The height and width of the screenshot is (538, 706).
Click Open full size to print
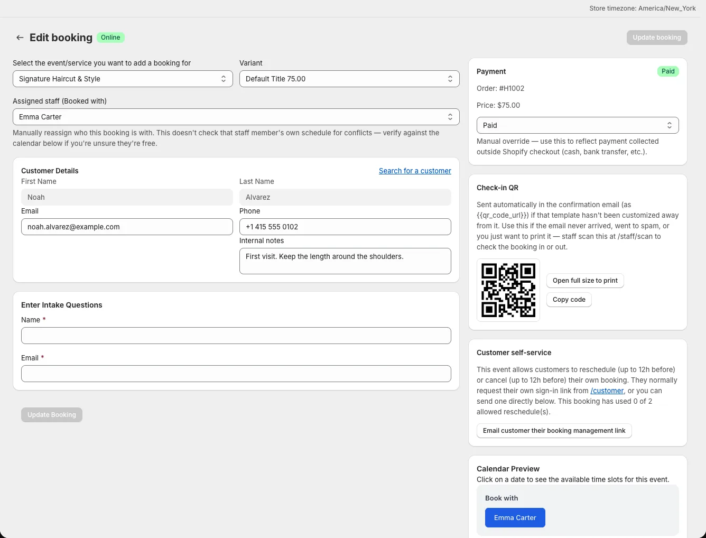[585, 281]
